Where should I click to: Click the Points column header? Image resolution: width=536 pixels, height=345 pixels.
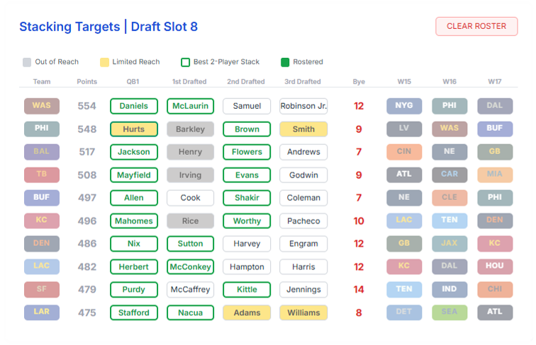86,82
